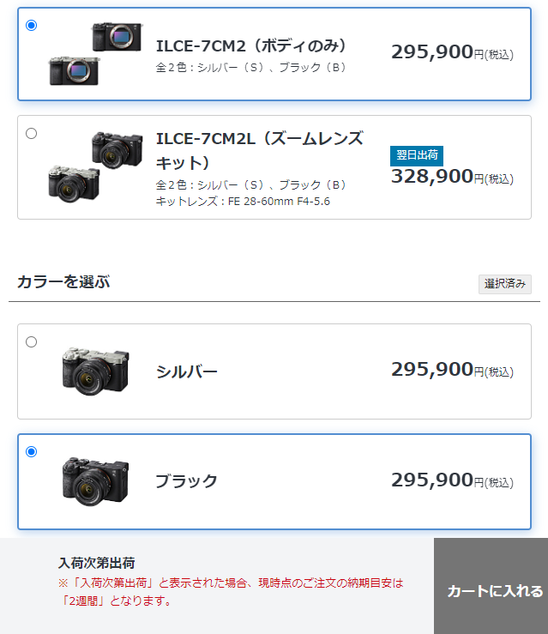Choose the ブラック color radio button

click(31, 451)
